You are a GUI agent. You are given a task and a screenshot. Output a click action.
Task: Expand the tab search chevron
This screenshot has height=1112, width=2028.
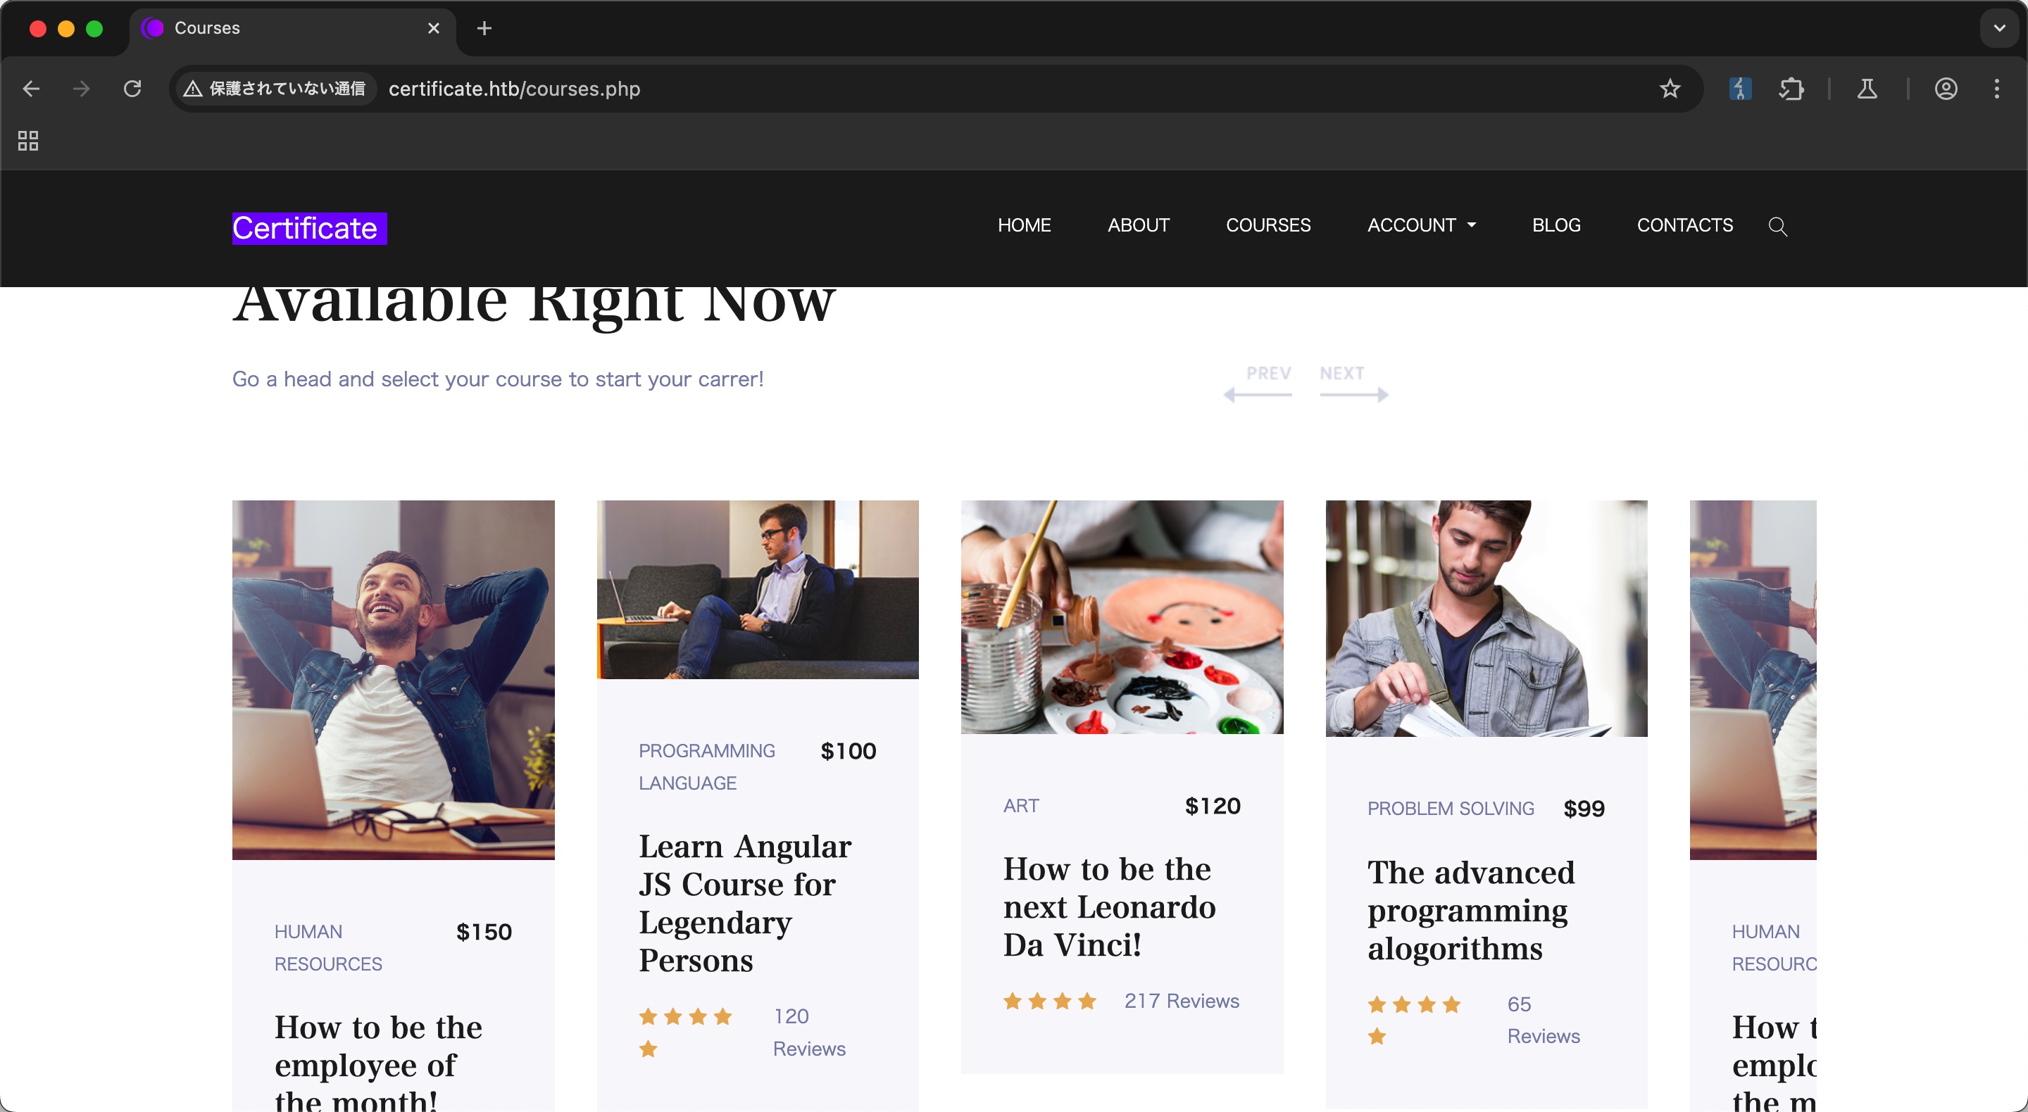click(x=1999, y=28)
